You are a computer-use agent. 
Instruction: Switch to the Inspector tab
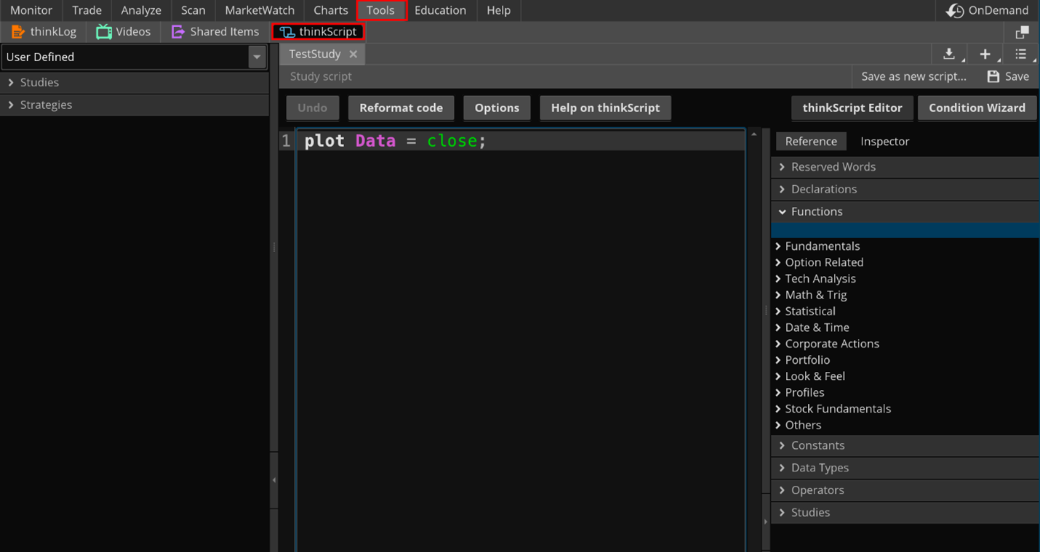point(884,141)
